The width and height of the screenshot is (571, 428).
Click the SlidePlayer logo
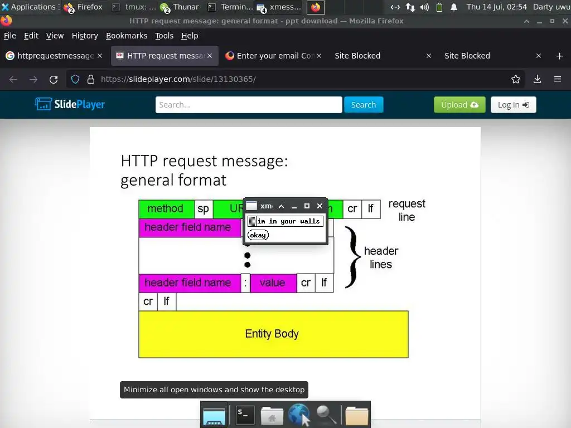tap(70, 104)
